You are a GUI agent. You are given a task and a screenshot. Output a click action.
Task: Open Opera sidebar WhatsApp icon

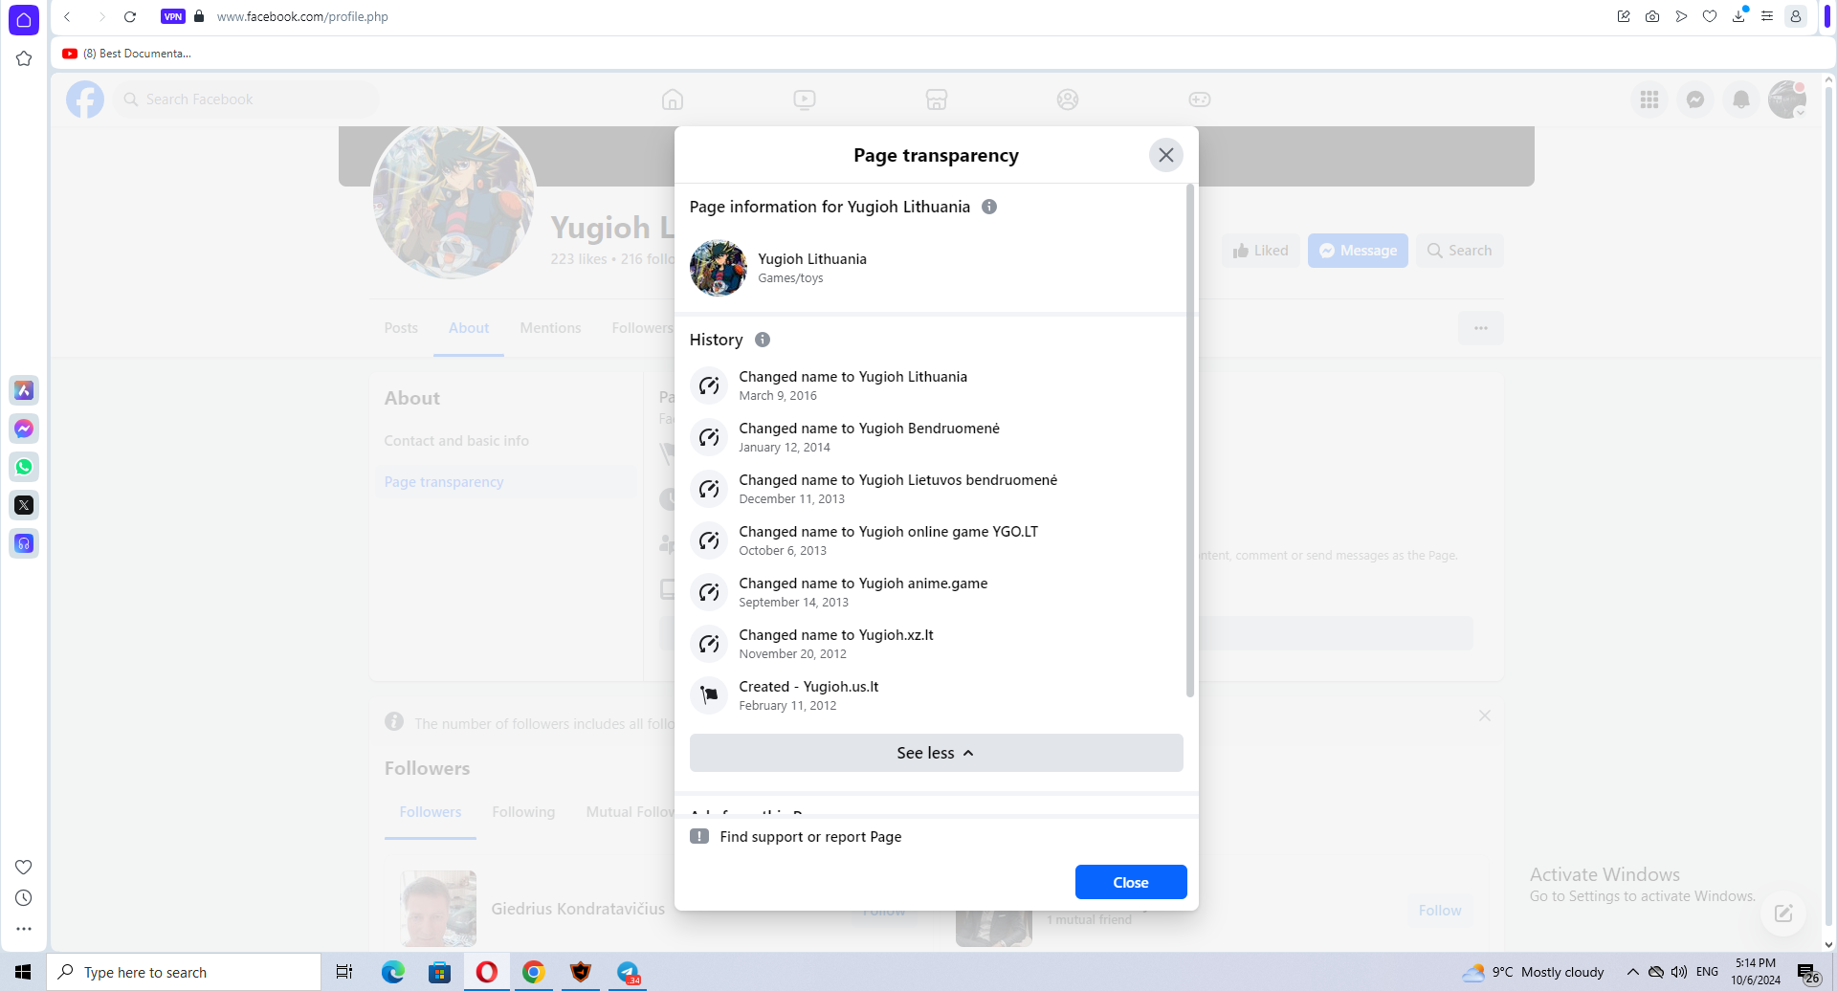coord(24,467)
